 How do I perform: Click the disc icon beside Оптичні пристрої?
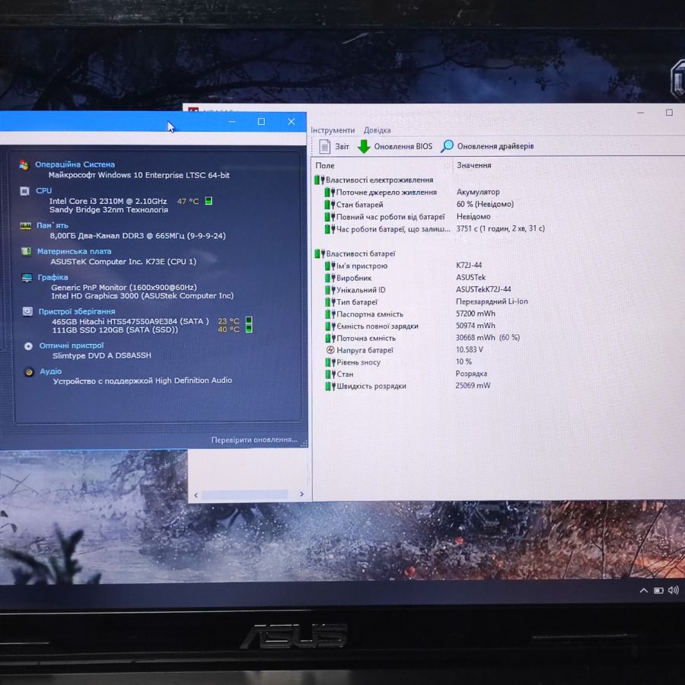28,346
